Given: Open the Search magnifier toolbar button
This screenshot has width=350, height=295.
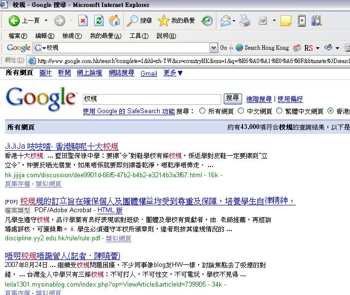Looking at the screenshot, I should coord(139,21).
